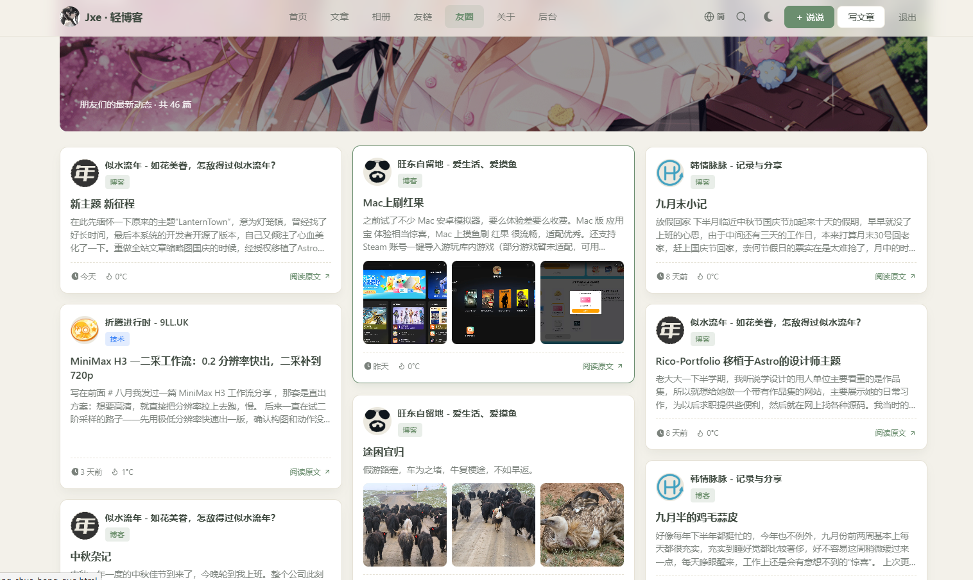Screen dimensions: 973x580
Task: Click 折腾进行时 avatar icon
Action: pyautogui.click(x=85, y=330)
